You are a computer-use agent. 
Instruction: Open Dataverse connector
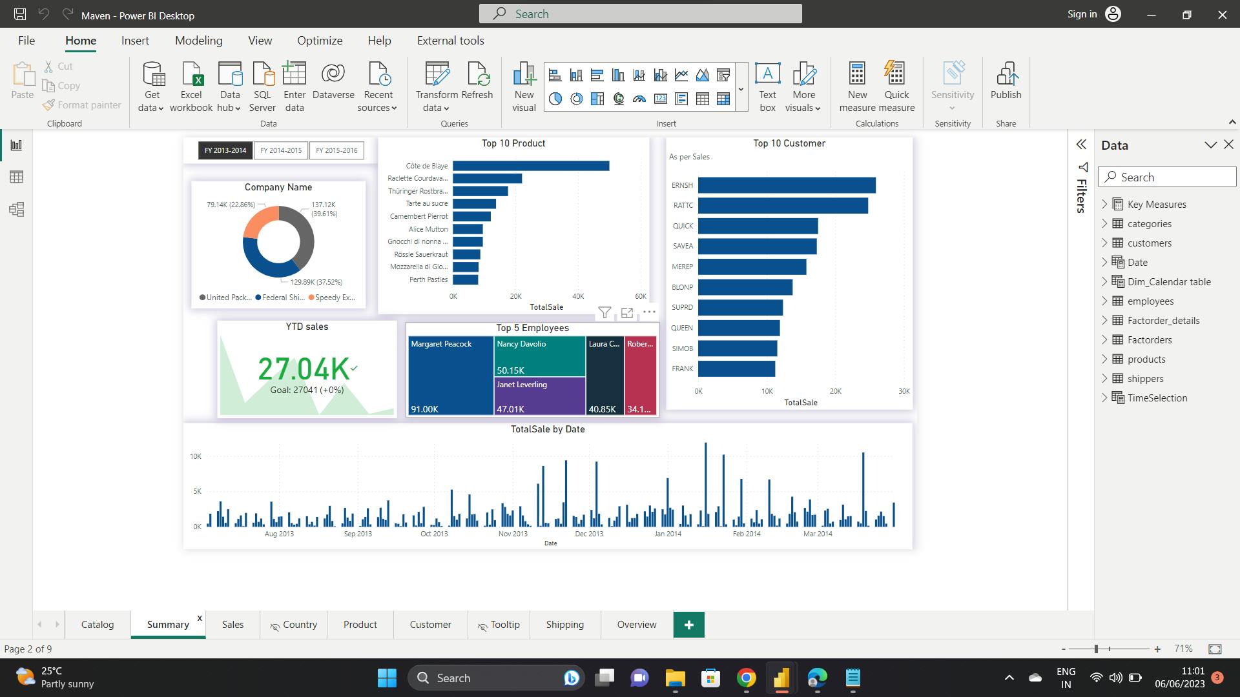(x=333, y=82)
